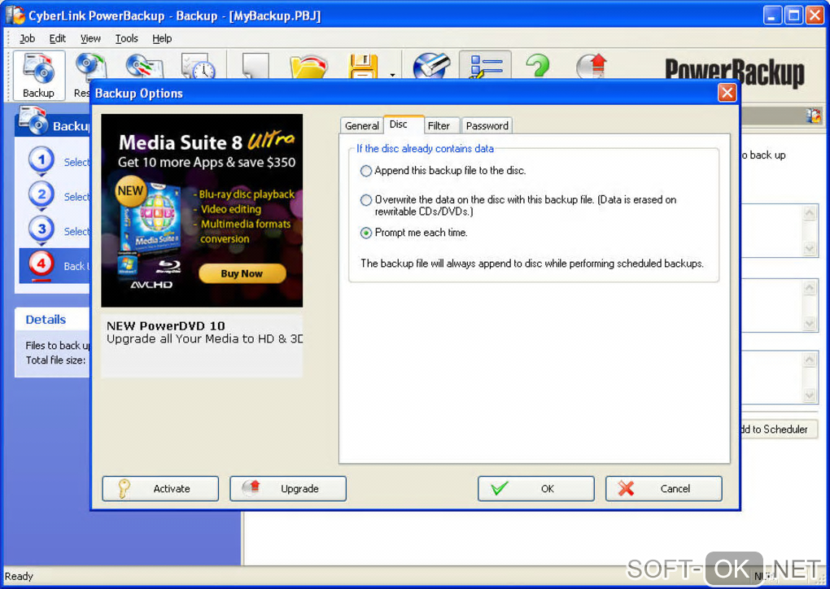Select Append this backup file to disc
This screenshot has height=589, width=830.
coord(366,171)
